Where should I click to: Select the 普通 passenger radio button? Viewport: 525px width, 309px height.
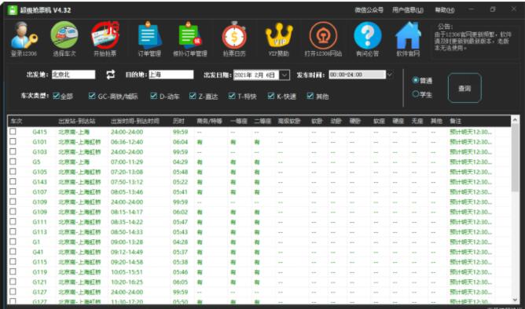coord(416,80)
